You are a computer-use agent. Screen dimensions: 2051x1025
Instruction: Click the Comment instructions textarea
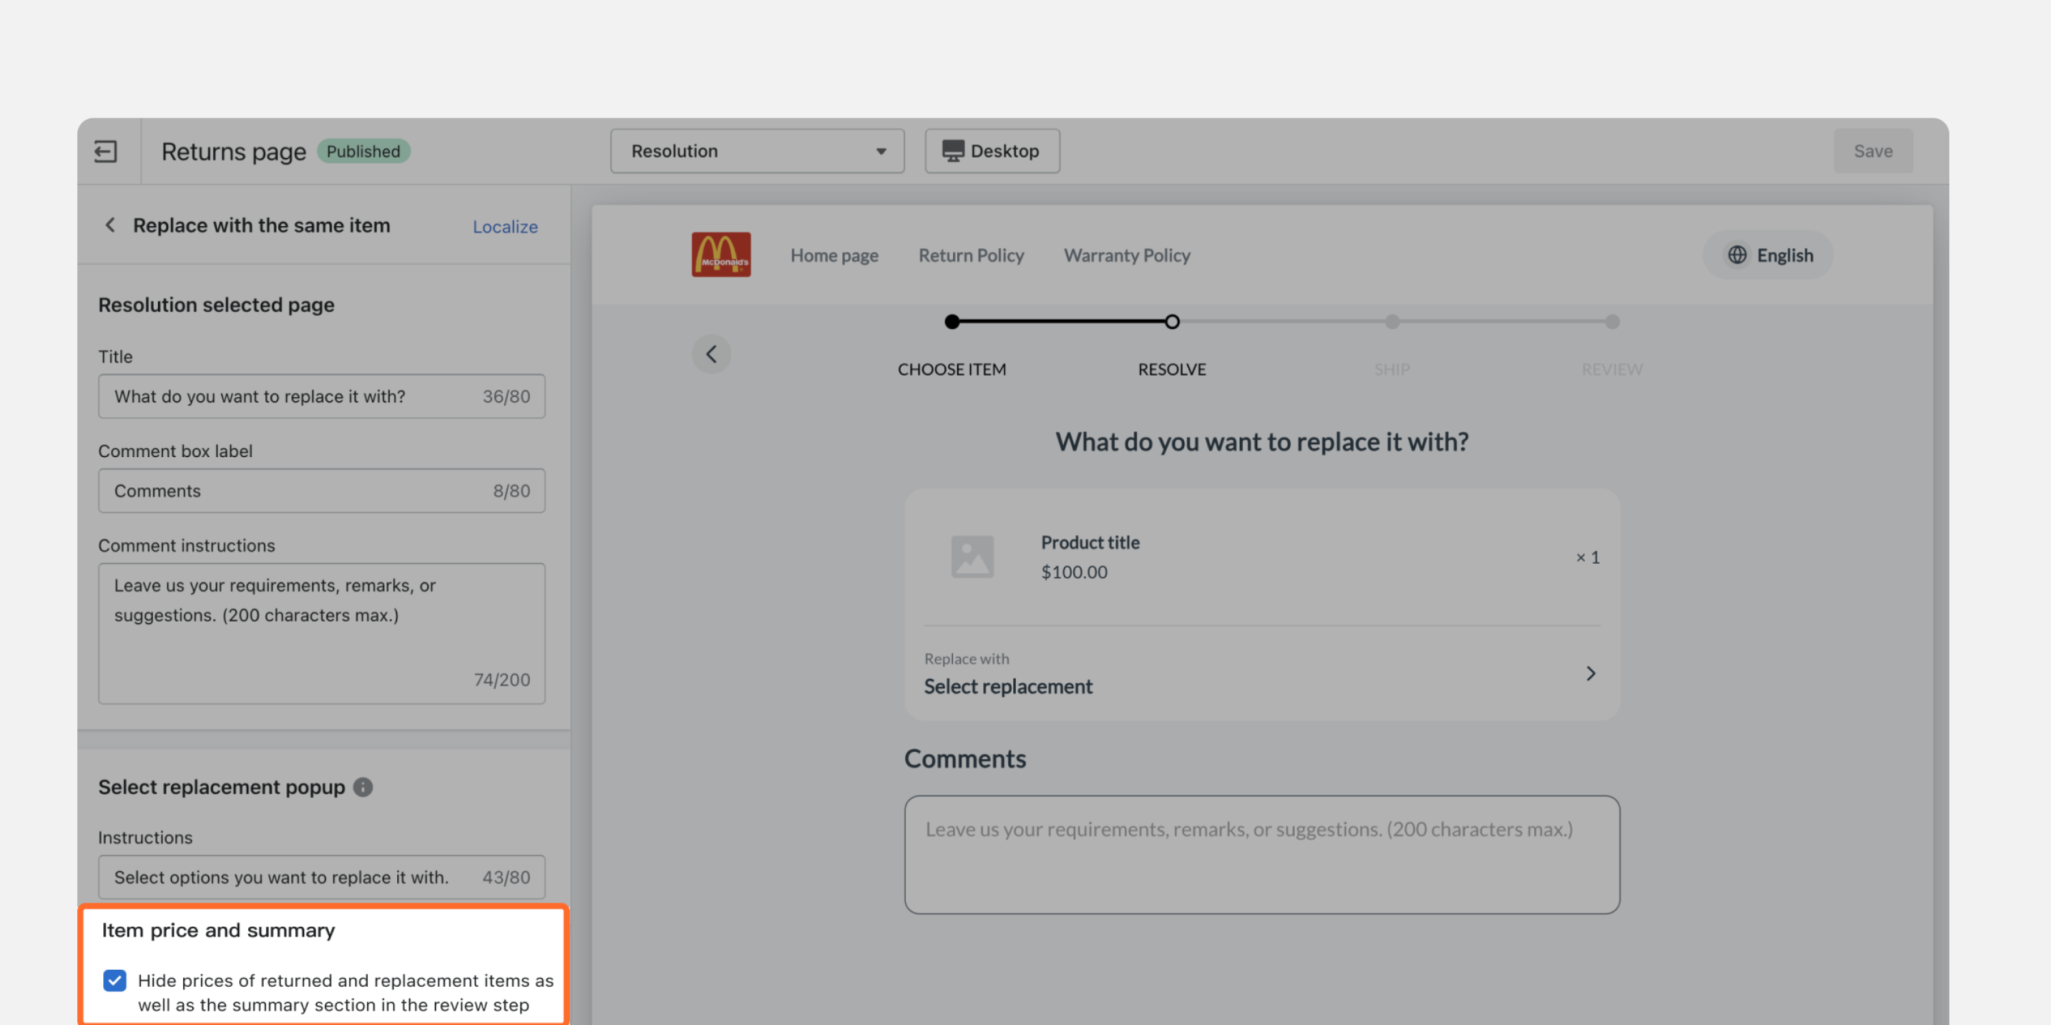pyautogui.click(x=321, y=633)
